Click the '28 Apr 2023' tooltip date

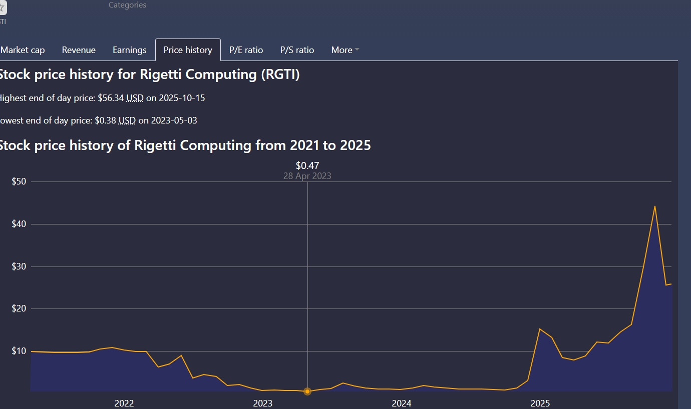pyautogui.click(x=307, y=176)
